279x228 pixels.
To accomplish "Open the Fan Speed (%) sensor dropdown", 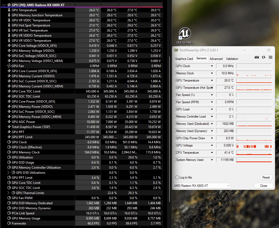I will (212, 95).
